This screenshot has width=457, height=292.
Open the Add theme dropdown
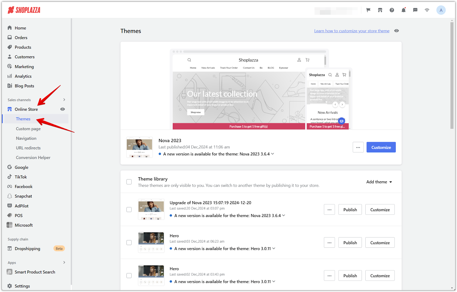[x=379, y=182]
